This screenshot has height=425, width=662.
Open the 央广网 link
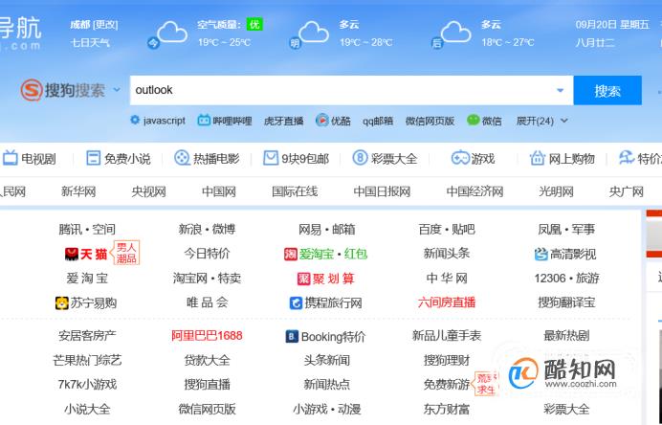pos(626,191)
